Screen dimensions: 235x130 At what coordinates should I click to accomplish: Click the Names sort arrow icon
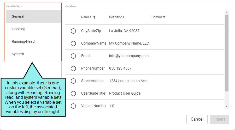(94, 17)
